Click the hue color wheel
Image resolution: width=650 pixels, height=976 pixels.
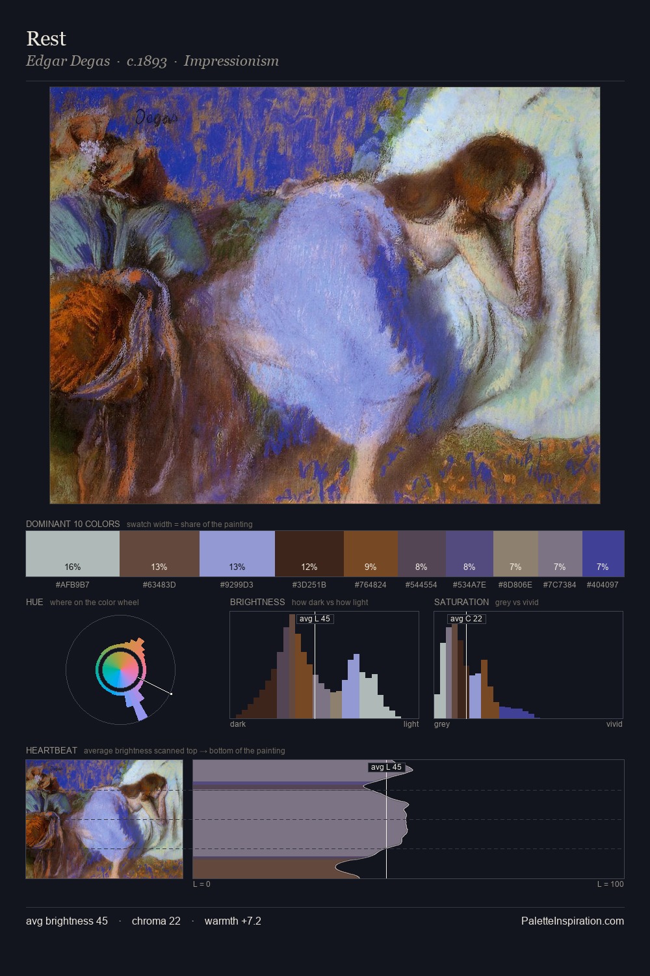pyautogui.click(x=120, y=670)
